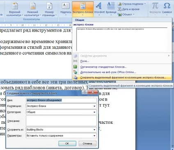Image resolution: width=174 pixels, height=150 pixels.
Task: Click the Имя name input field
Action: point(61,100)
